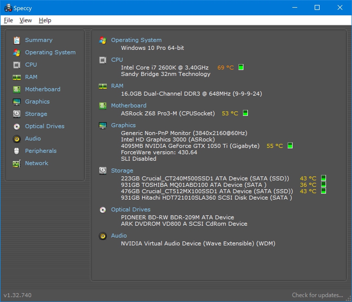The image size is (352, 302).
Task: Click the Summary clipboard icon in sidebar
Action: pos(16,40)
